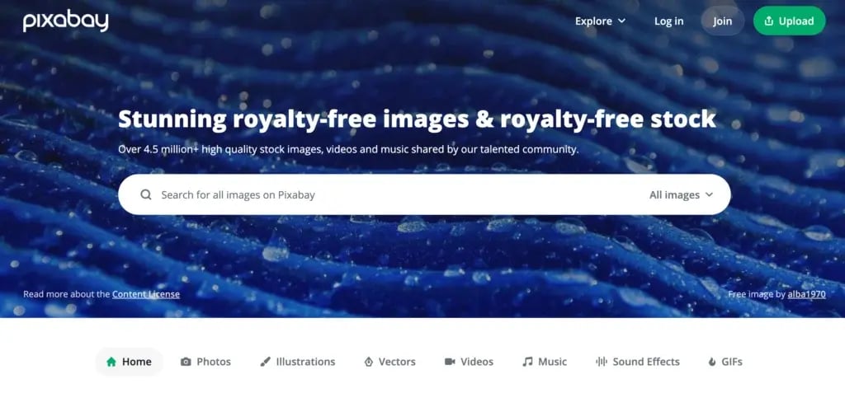The height and width of the screenshot is (393, 845).
Task: Expand the Explore dropdown menu
Action: (601, 21)
